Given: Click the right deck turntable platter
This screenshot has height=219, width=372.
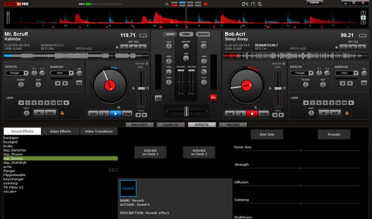Looking at the screenshot, I should pyautogui.click(x=246, y=86).
